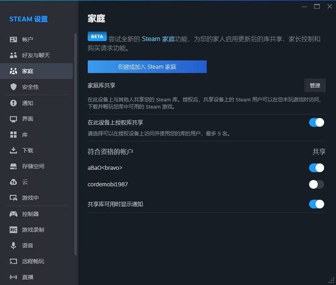Click the 界面 monitor icon
This screenshot has width=336, height=285.
click(x=13, y=119)
